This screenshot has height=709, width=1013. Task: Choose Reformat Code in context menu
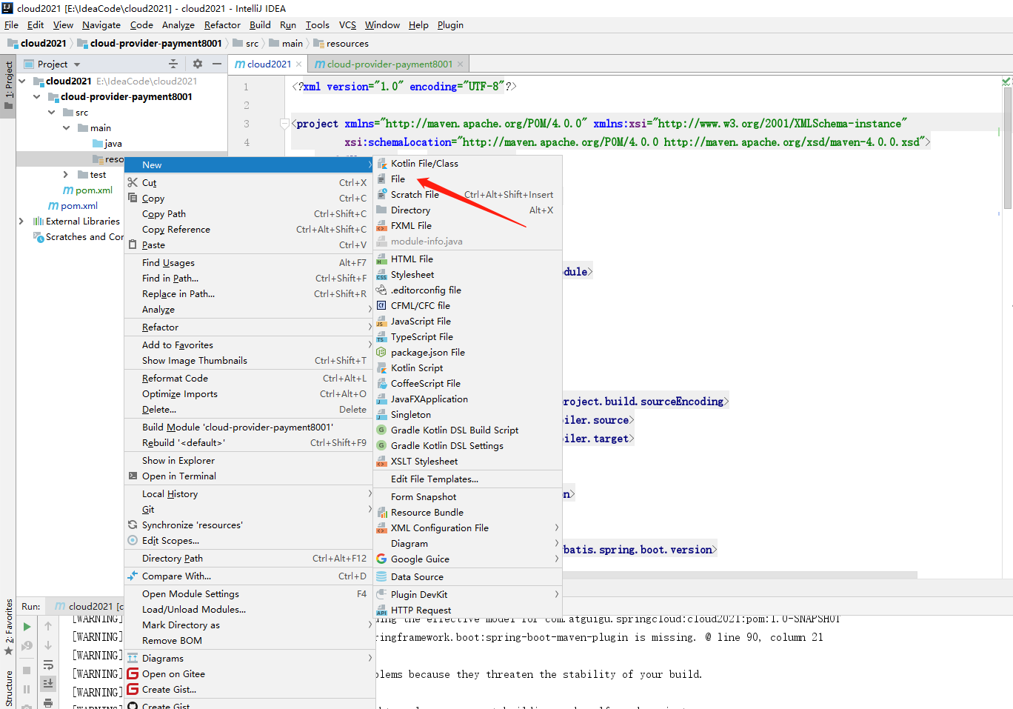[x=249, y=378]
